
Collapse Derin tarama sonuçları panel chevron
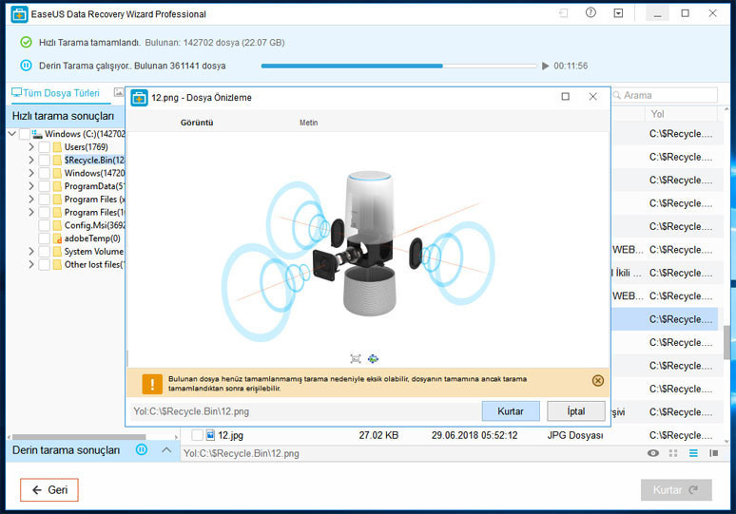pyautogui.click(x=166, y=449)
